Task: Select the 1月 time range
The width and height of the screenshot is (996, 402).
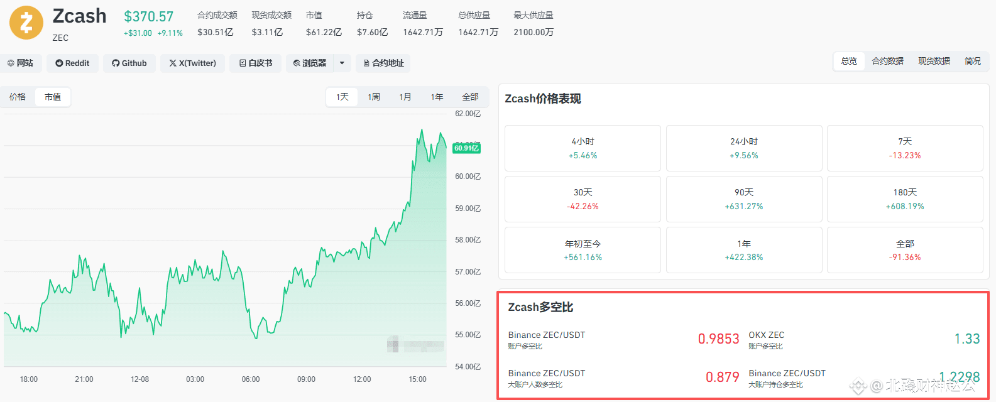Action: point(405,97)
